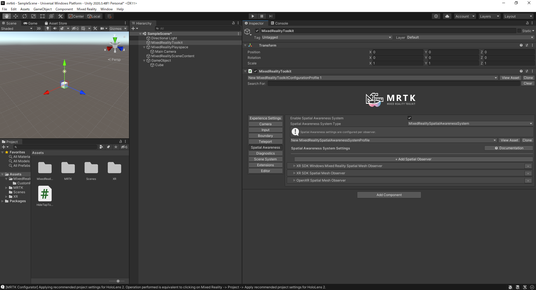The width and height of the screenshot is (536, 290).
Task: Toggle hidden objects visibility in scene
Action: click(x=75, y=28)
